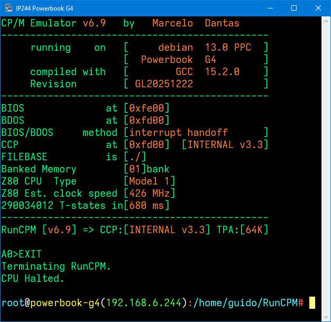Image resolution: width=331 pixels, height=322 pixels.
Task: Click 'CPU Halted.' message
Action: pyautogui.click(x=33, y=279)
